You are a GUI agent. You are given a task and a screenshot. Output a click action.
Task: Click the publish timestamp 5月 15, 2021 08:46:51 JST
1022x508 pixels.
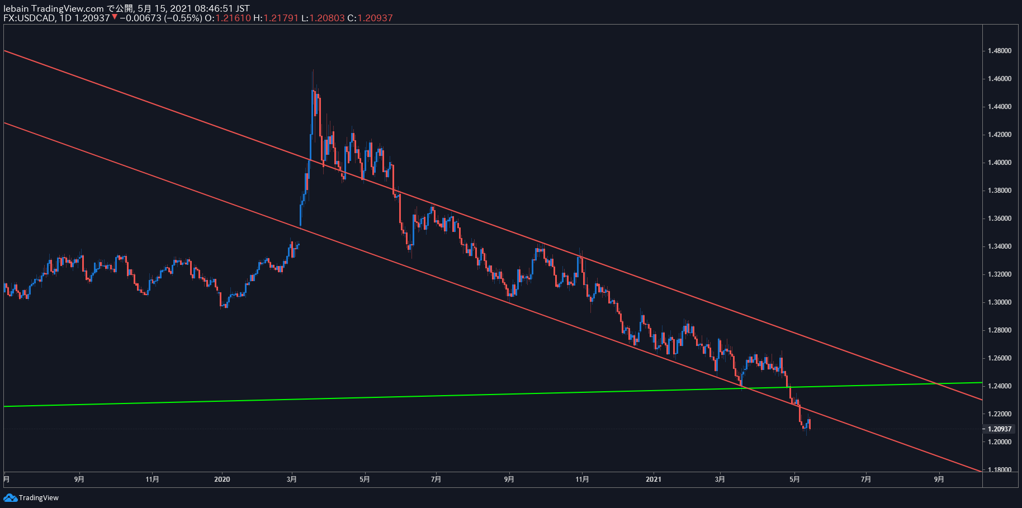194,8
